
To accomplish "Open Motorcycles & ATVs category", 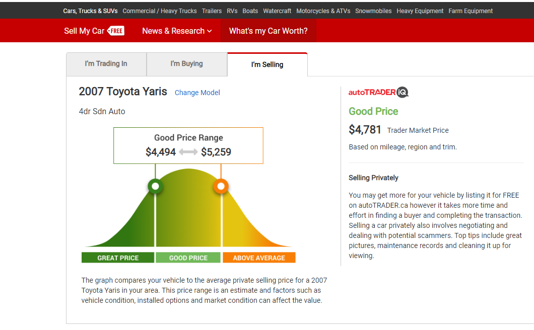I will click(x=323, y=11).
